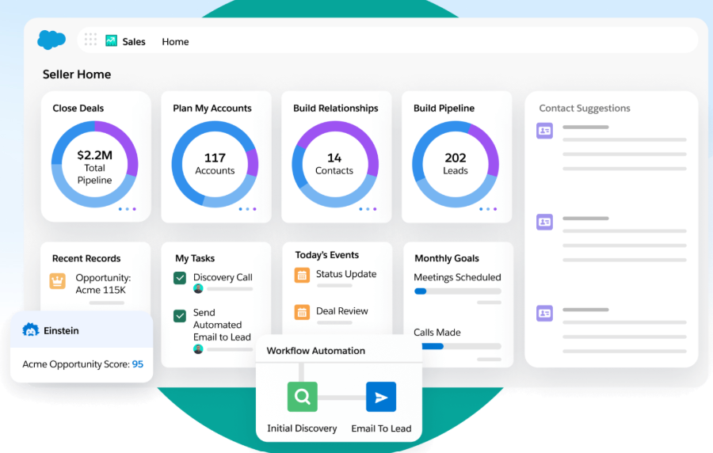713x453 pixels.
Task: Click the Today's Events heading
Action: [x=327, y=255]
